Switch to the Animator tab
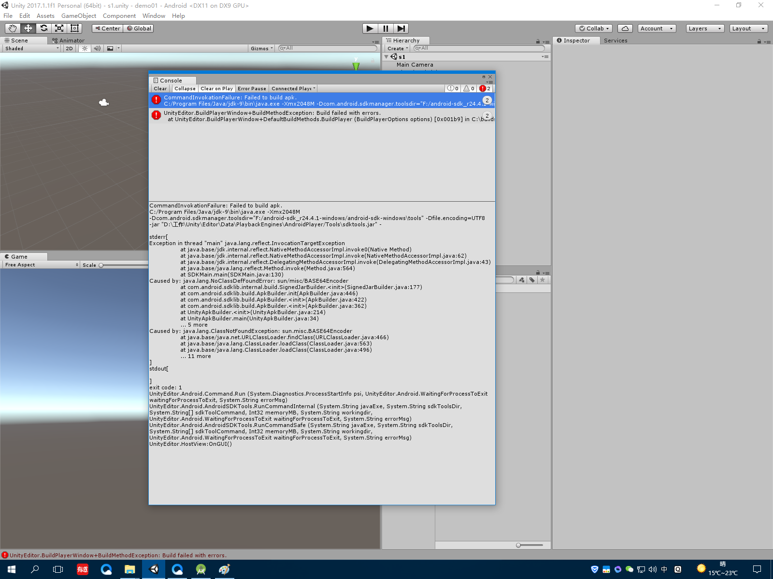The image size is (773, 579). [x=68, y=41]
